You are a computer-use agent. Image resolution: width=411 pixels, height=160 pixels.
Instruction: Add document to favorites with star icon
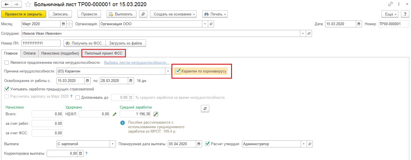[28, 4]
